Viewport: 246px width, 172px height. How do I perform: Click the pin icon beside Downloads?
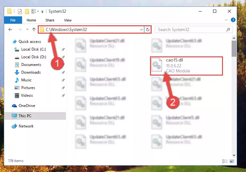pyautogui.click(x=63, y=72)
